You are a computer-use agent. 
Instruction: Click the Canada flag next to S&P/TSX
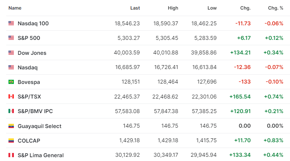(x=11, y=97)
